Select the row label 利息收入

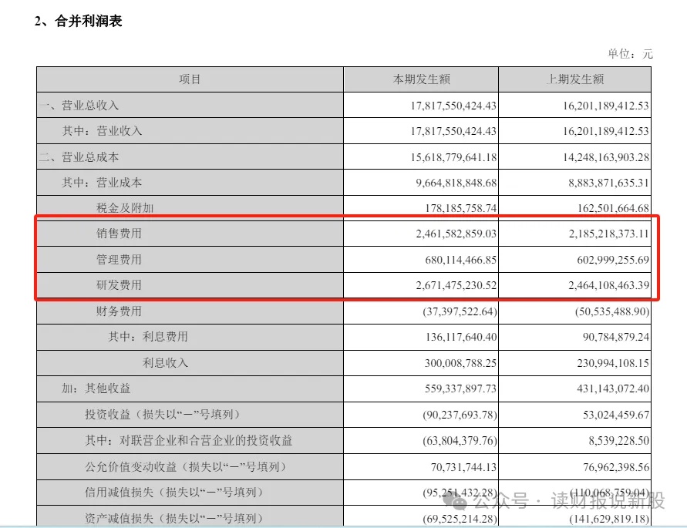(x=165, y=363)
